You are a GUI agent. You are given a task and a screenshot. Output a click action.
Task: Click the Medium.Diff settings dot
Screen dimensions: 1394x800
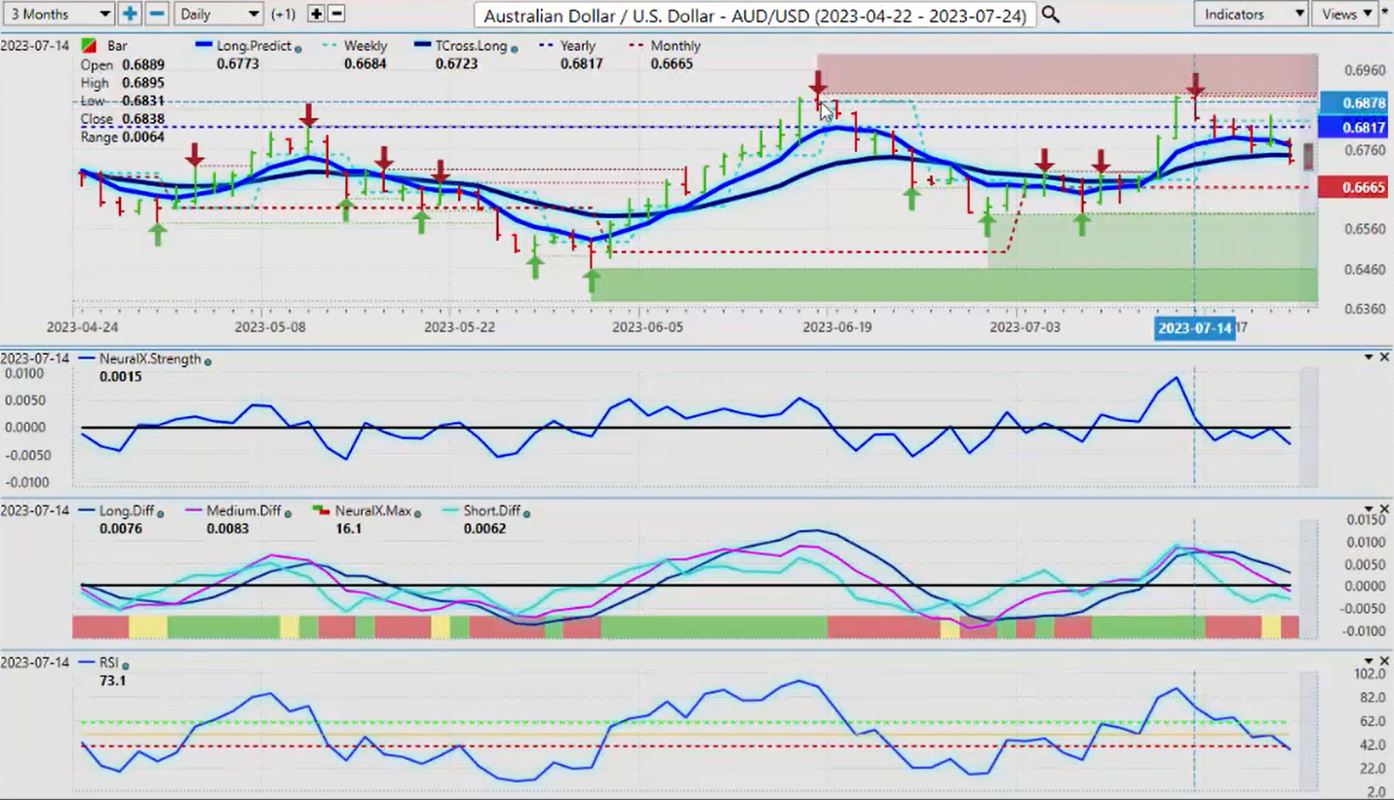(x=290, y=513)
